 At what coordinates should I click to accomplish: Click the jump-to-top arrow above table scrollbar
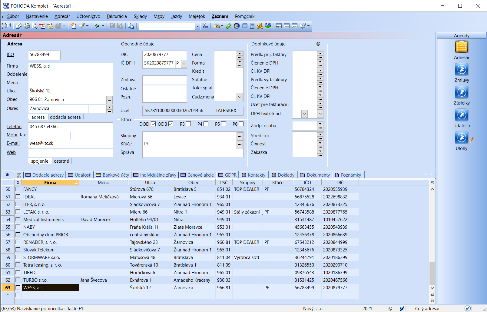pos(432,182)
